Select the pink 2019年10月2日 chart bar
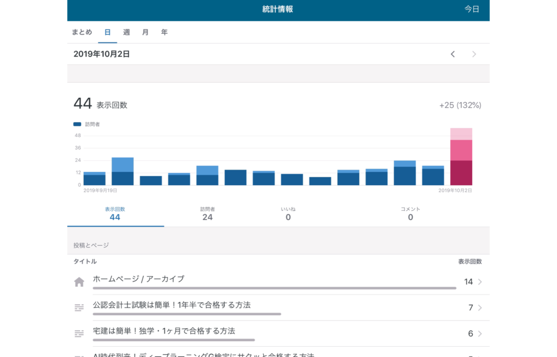 pos(461,158)
